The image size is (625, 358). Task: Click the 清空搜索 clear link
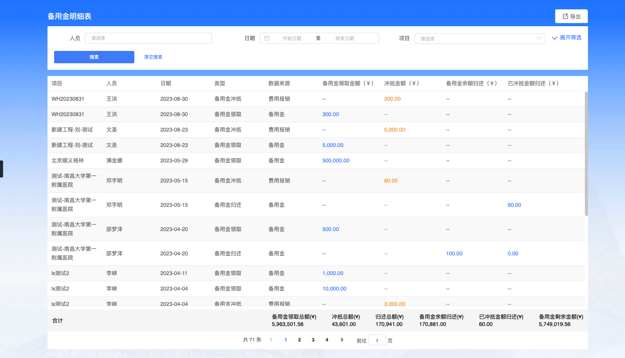(x=152, y=57)
